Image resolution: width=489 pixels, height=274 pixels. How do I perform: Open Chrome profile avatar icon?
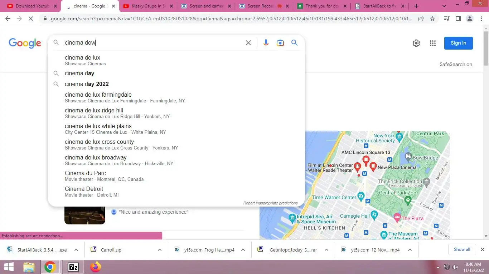tap(470, 19)
